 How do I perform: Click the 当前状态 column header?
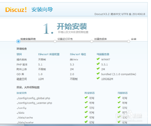(123, 93)
